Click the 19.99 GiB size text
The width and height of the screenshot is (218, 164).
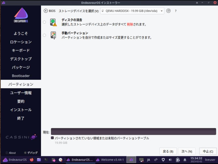61,143
